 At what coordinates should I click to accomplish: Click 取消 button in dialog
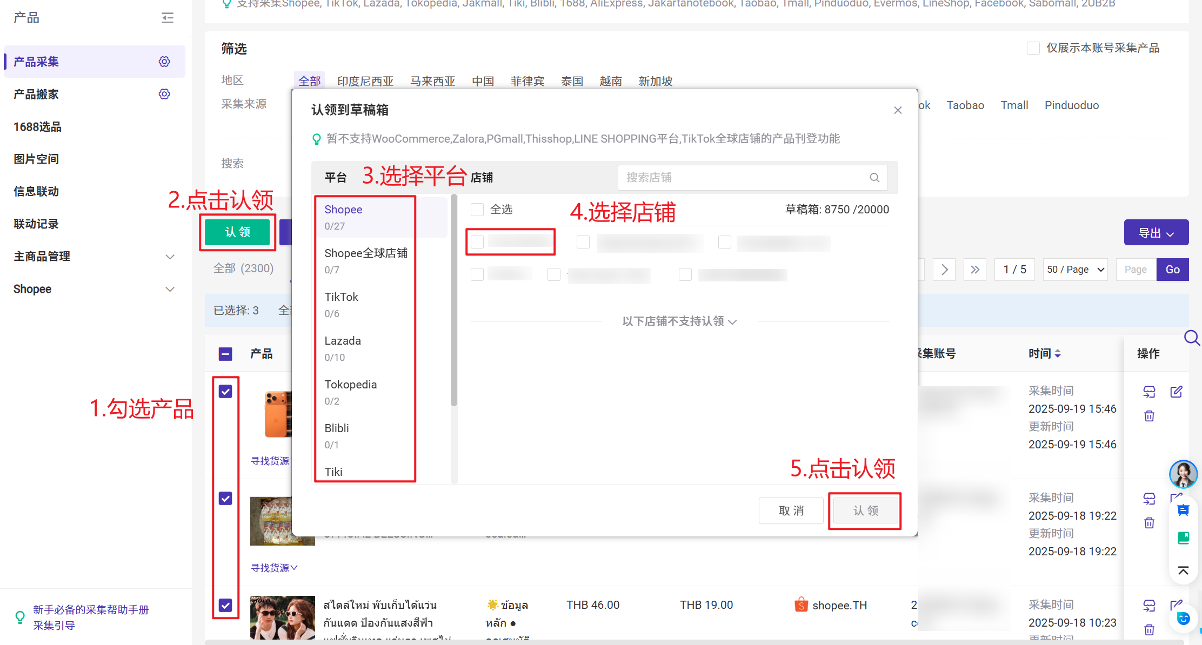[791, 510]
